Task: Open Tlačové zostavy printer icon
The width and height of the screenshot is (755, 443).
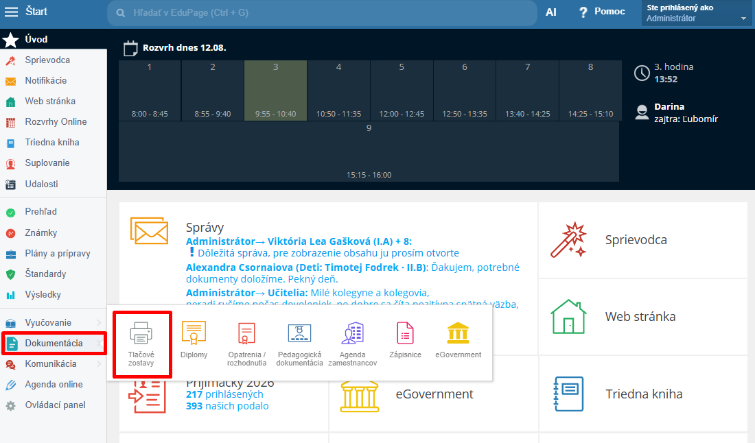Action: (x=141, y=333)
